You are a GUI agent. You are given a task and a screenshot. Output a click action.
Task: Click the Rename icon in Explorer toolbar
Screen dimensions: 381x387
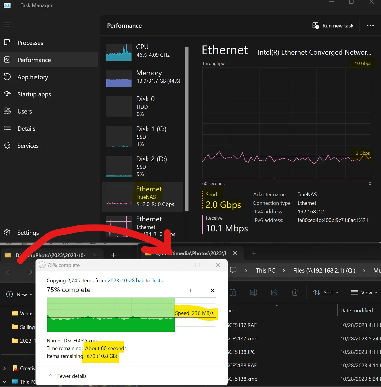pyautogui.click(x=254, y=292)
